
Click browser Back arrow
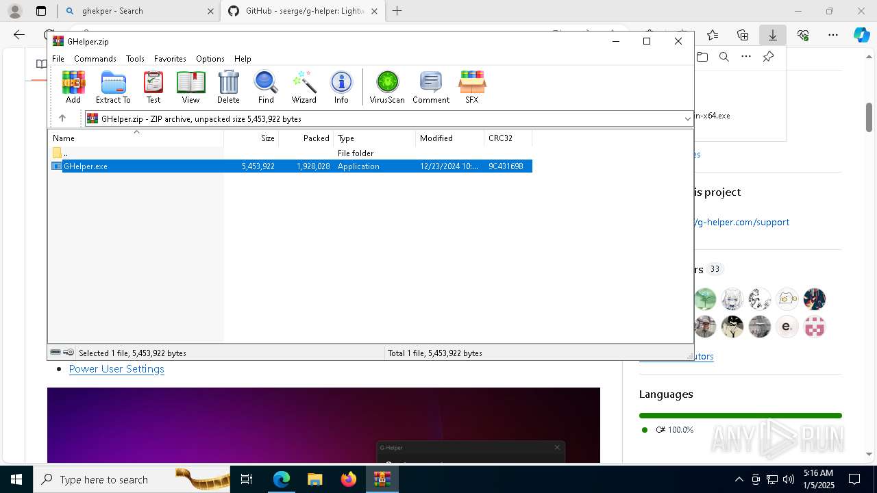(x=19, y=35)
